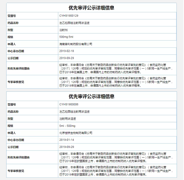Click the acceptance date 2019-02-18

[66, 51]
